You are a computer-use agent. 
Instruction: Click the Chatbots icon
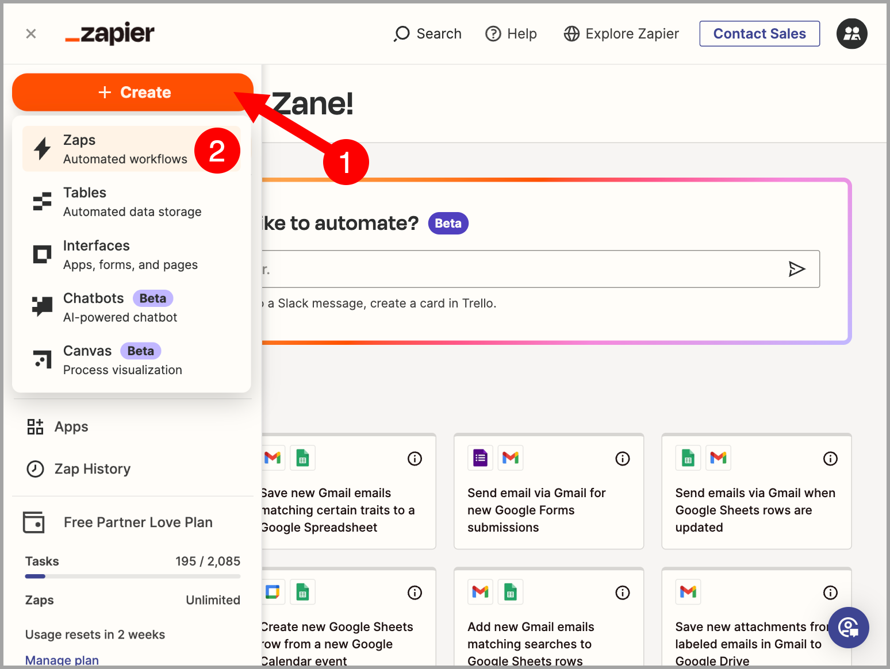42,306
